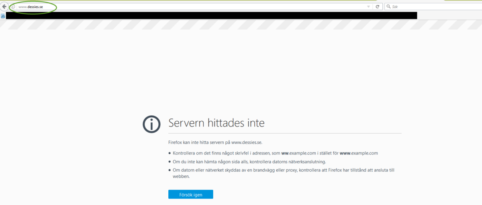Click the magnifier icon in the Sök box

click(x=388, y=7)
